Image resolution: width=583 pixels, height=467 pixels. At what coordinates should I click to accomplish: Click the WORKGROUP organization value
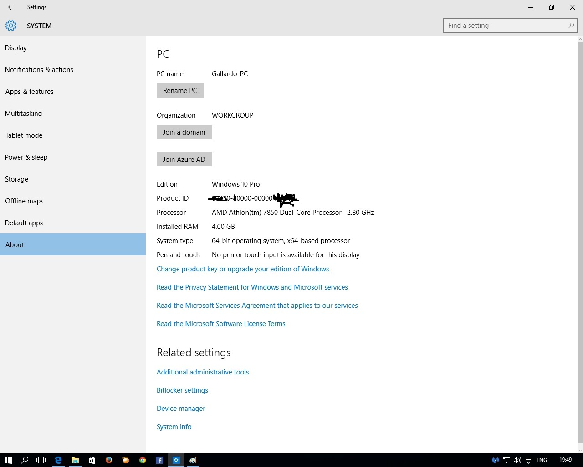[x=232, y=115]
